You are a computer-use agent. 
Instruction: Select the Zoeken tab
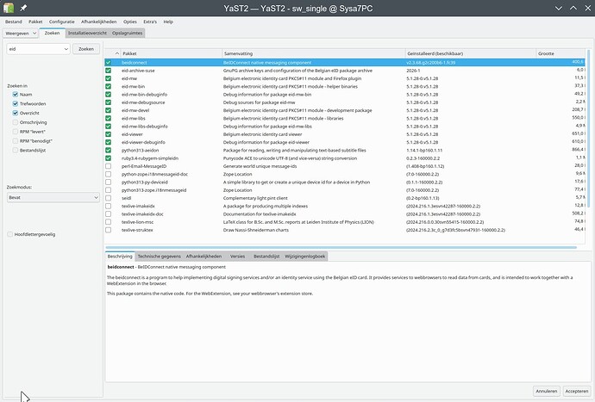pos(52,33)
